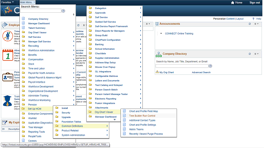Image resolution: width=264 pixels, height=148 pixels.
Task: Click the Search Menu go arrow icon
Action: pos(63,11)
